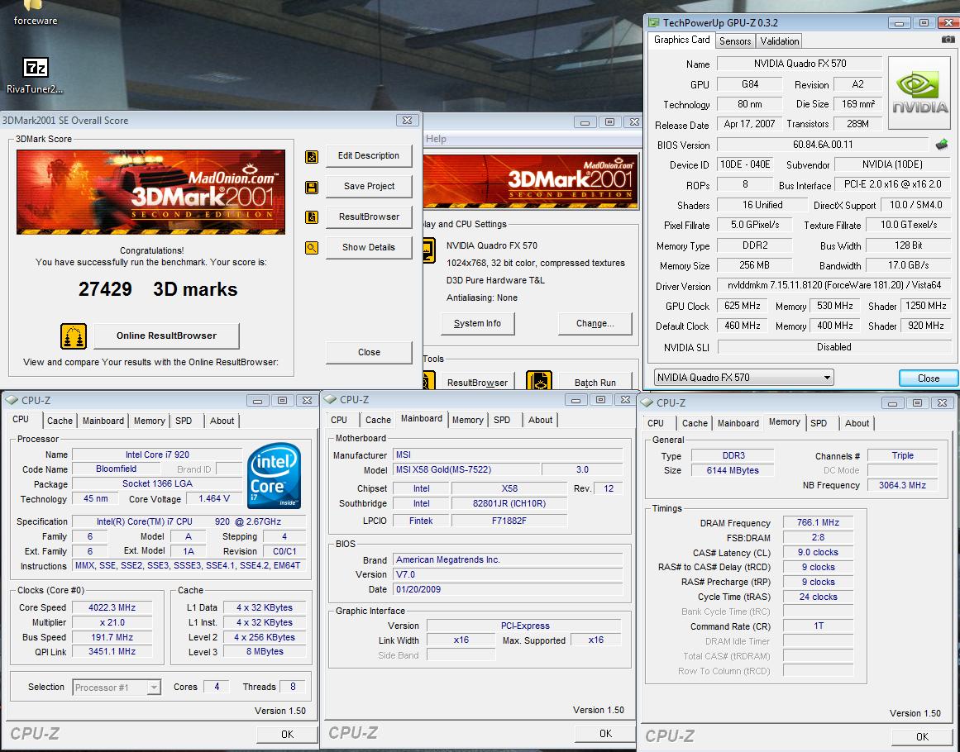Click the GPU-Z BIOS save chip icon
960x752 pixels.
[x=942, y=145]
